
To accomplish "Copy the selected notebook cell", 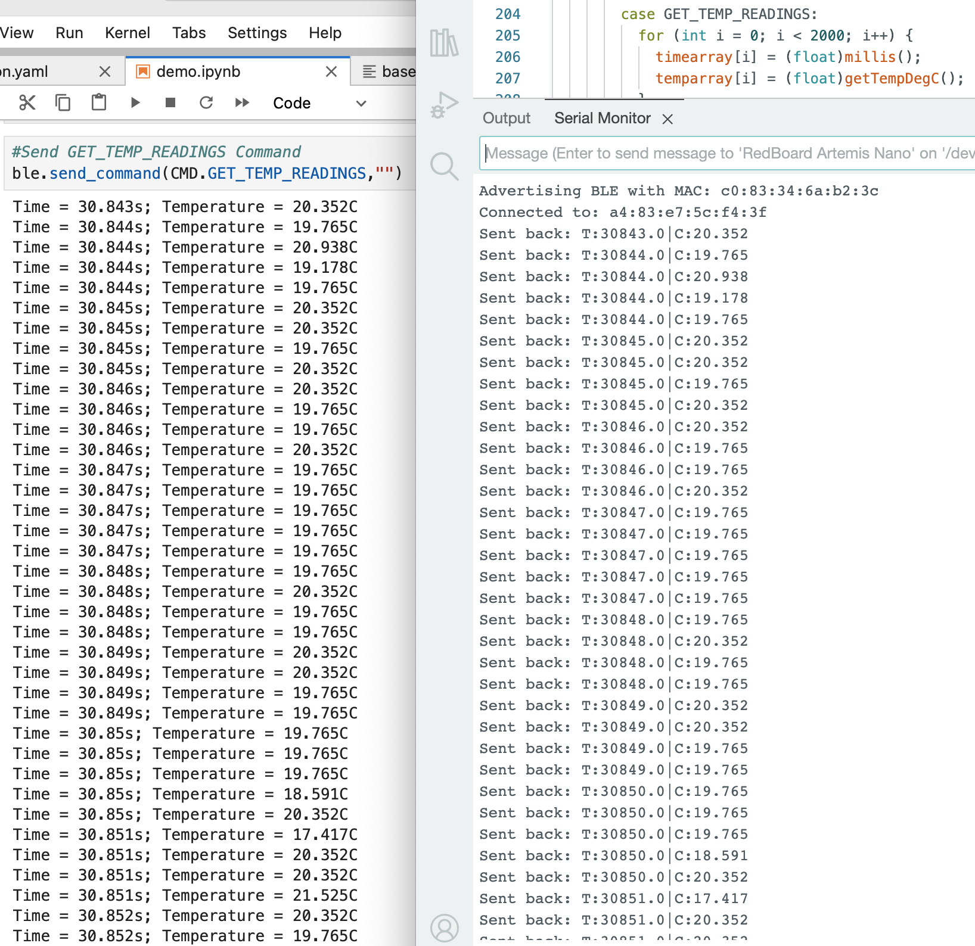I will (x=63, y=103).
